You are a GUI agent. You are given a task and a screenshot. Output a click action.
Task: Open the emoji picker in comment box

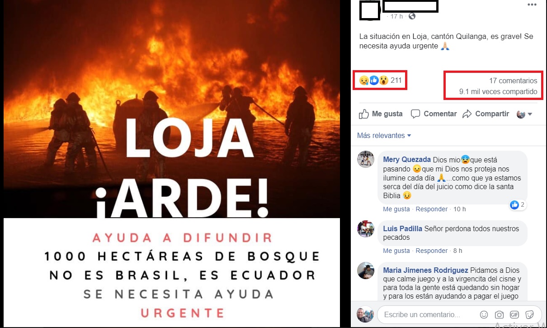(x=484, y=314)
